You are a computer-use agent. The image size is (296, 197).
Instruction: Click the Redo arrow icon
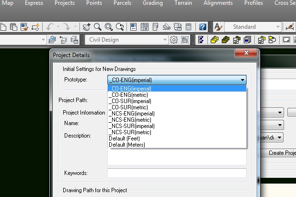(x=67, y=27)
